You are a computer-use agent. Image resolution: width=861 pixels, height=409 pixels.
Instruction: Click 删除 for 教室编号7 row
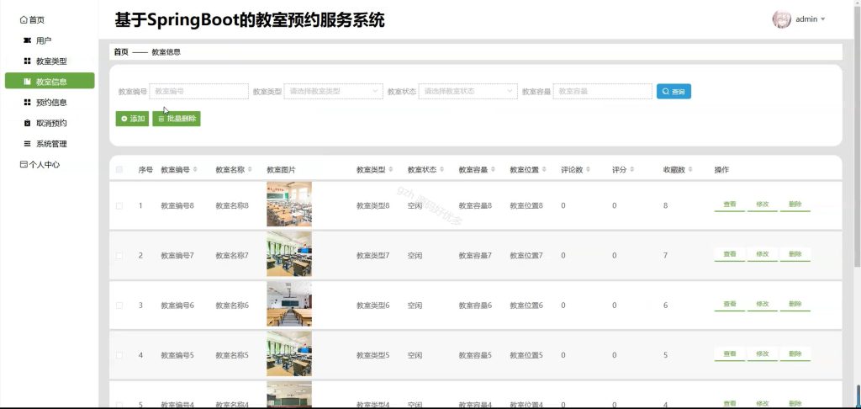click(795, 254)
